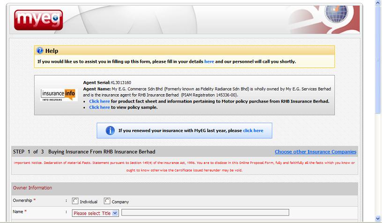Open Choose other Insurance Companies link
The width and height of the screenshot is (384, 223).
coord(316,152)
